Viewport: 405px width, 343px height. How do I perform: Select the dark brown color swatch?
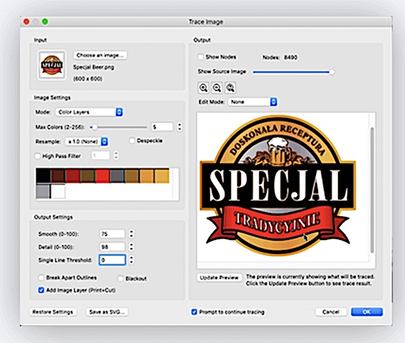pyautogui.click(x=58, y=176)
